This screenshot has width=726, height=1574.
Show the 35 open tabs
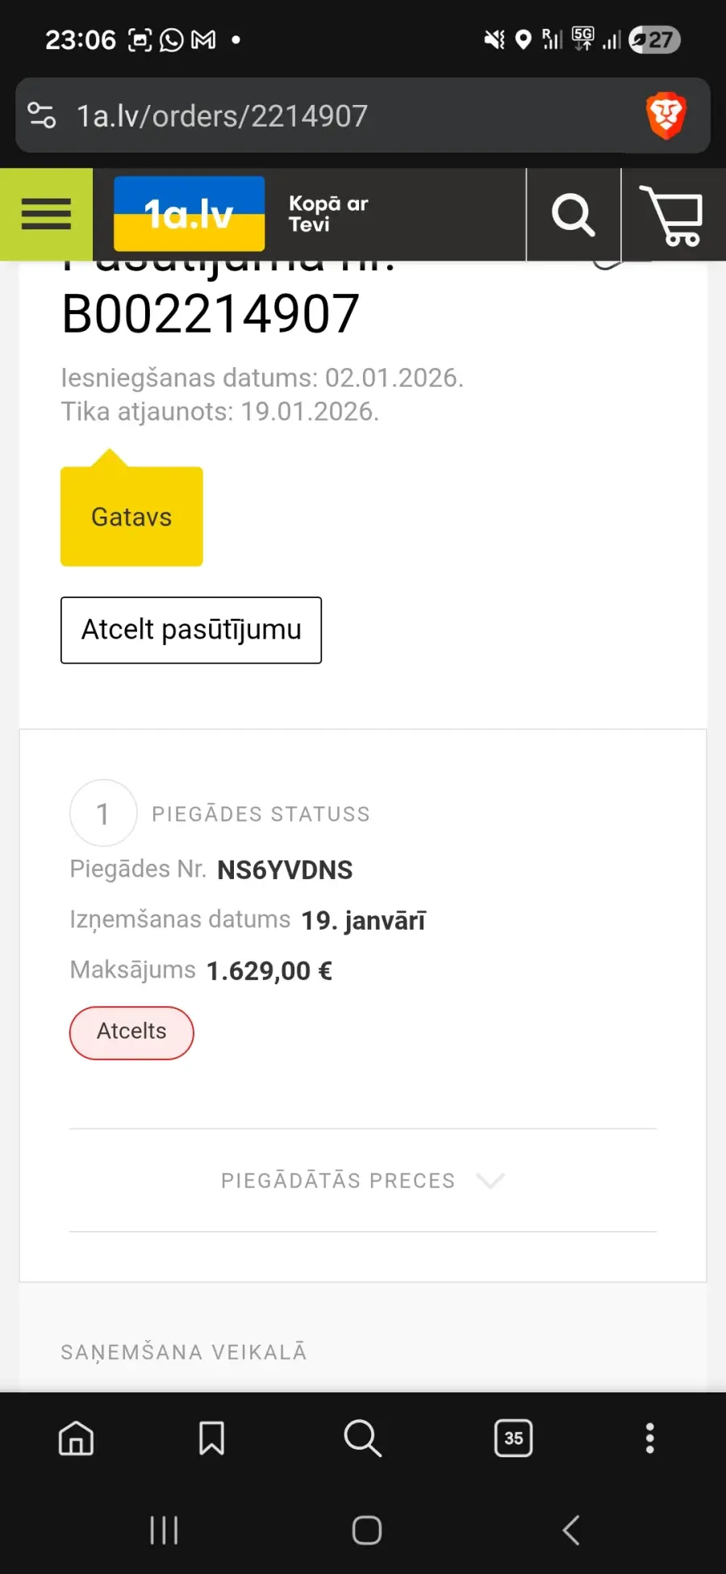(x=513, y=1438)
